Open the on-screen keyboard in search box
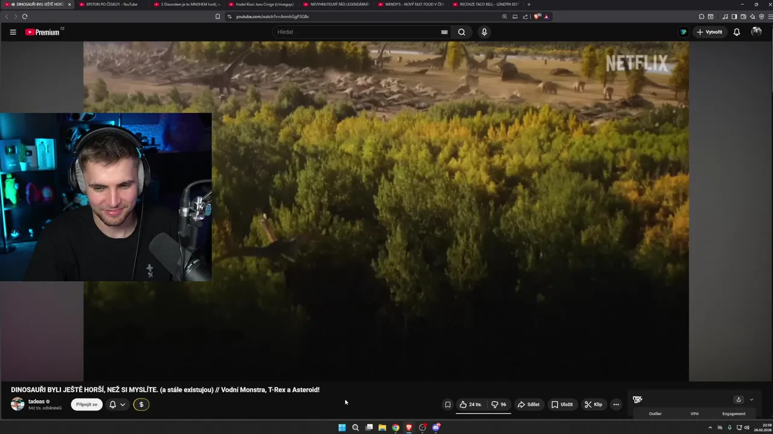773x434 pixels. pyautogui.click(x=444, y=32)
